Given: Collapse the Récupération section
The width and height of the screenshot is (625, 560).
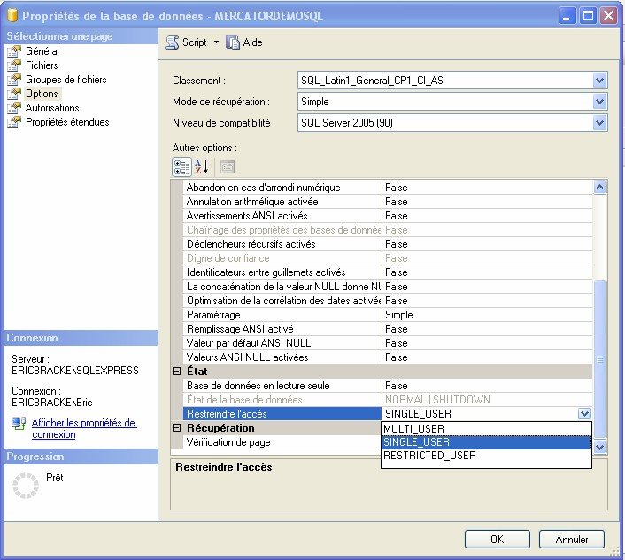Looking at the screenshot, I should coord(176,428).
